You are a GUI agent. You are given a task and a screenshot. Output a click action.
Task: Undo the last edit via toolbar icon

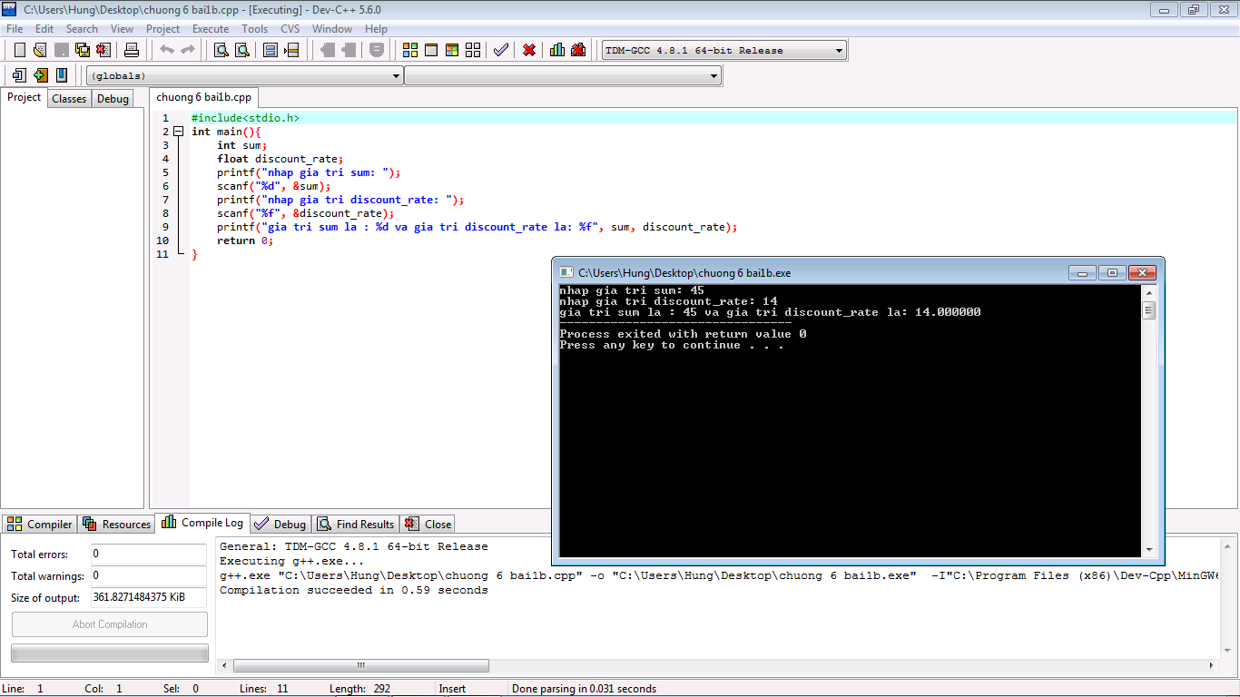pos(166,50)
